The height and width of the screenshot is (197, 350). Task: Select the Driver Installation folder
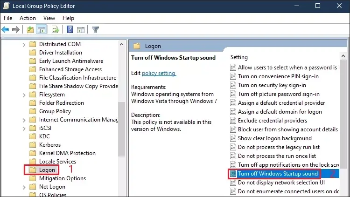click(61, 53)
